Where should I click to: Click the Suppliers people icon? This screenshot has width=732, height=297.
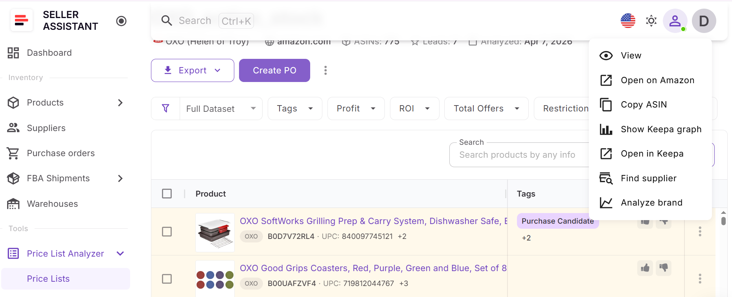pos(13,128)
